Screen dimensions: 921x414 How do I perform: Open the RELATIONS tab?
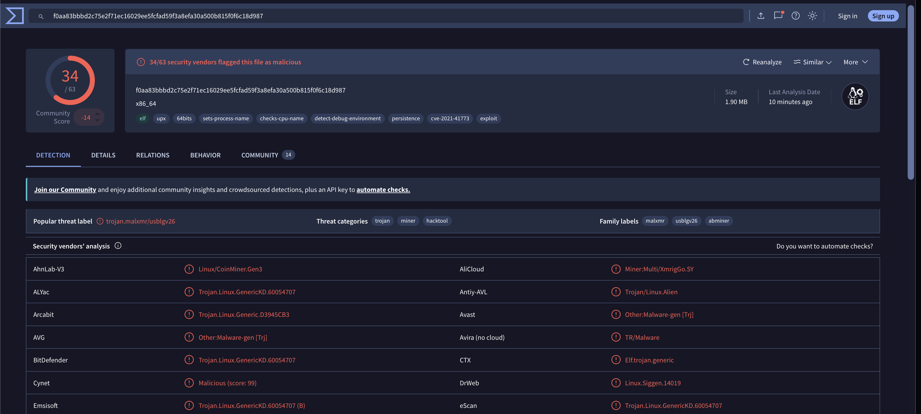pos(153,155)
